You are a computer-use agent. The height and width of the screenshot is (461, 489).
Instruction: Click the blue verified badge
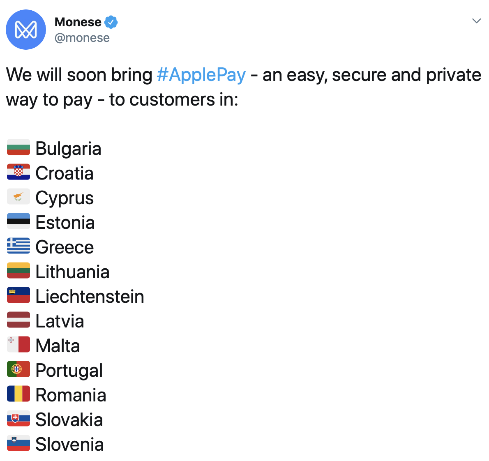click(111, 22)
